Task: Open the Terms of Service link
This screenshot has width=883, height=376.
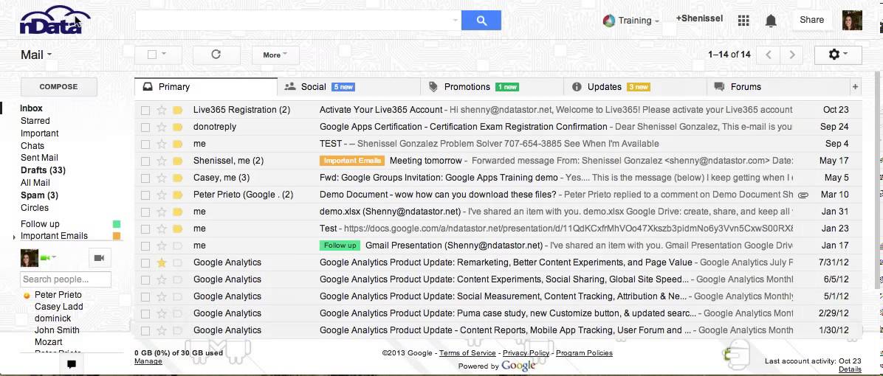Action: 467,353
